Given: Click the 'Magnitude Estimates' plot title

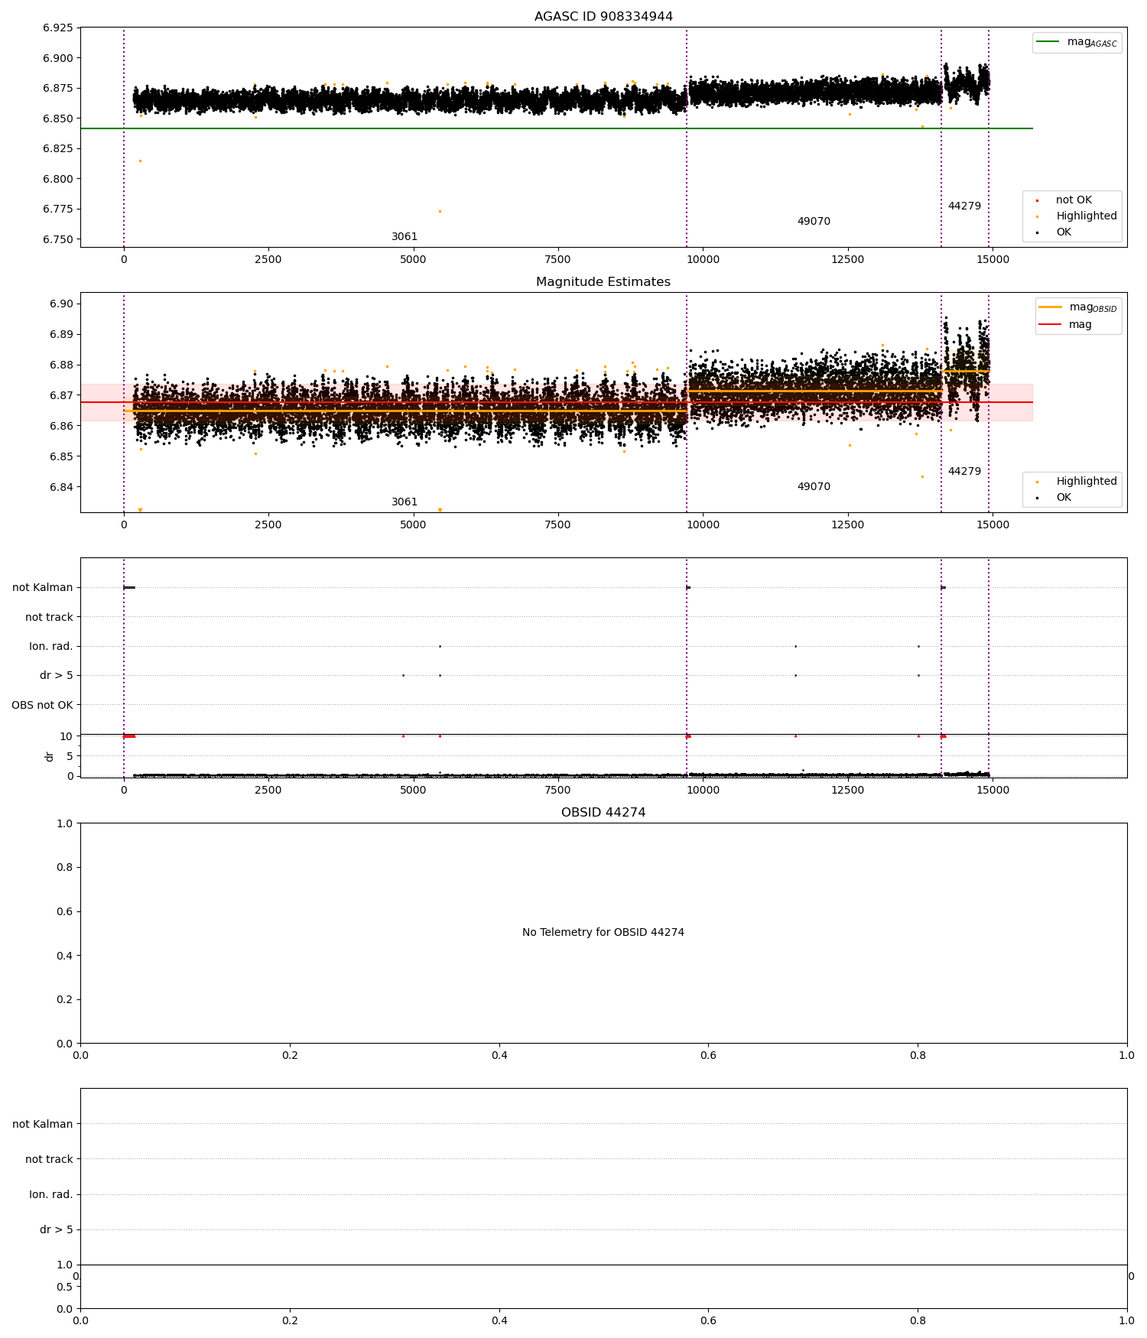Looking at the screenshot, I should 603,282.
